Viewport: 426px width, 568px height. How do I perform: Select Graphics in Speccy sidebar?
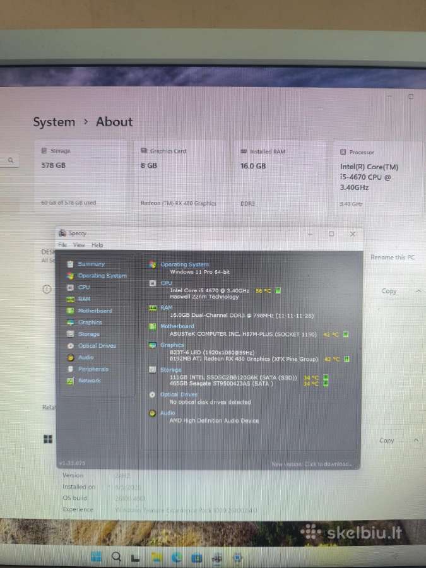point(90,322)
